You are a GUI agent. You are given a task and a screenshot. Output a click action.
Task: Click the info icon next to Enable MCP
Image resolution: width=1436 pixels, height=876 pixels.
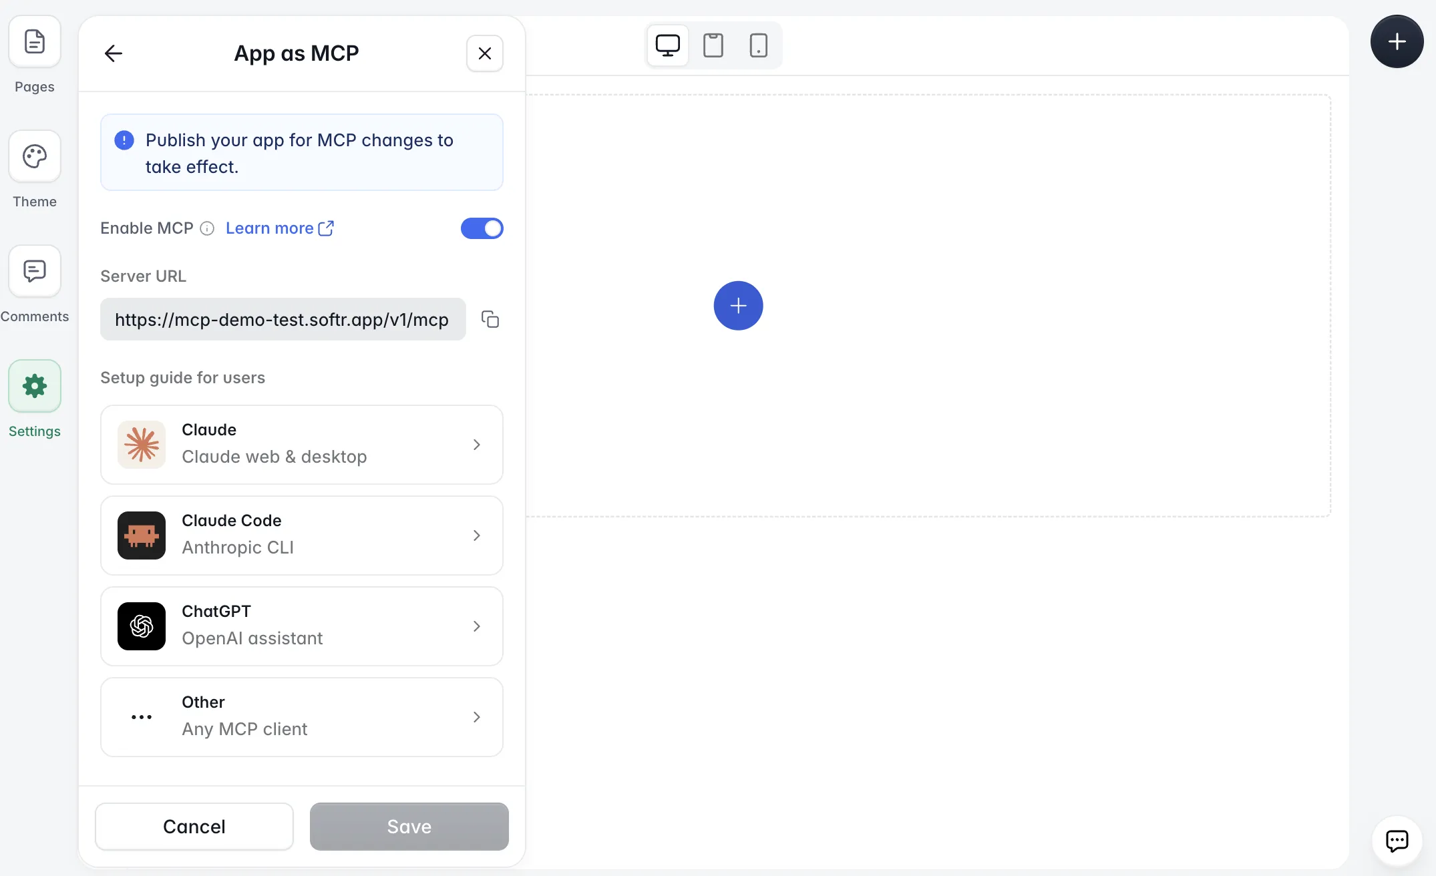[207, 228]
